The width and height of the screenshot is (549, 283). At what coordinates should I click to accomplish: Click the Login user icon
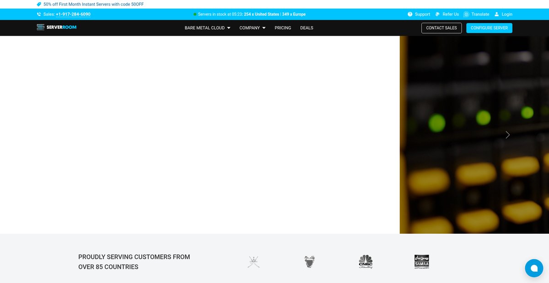(497, 14)
